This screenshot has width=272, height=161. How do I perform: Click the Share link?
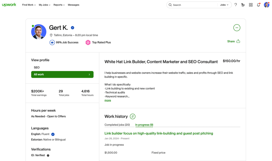tap(231, 41)
